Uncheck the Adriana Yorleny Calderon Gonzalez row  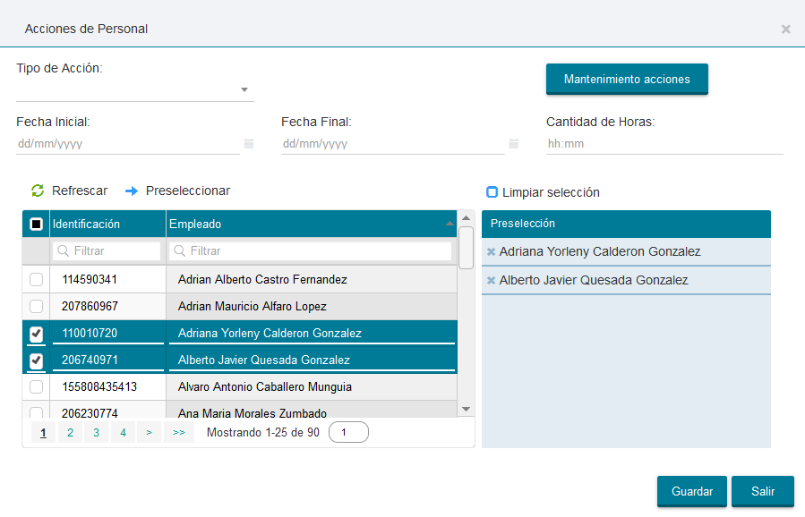(x=36, y=334)
